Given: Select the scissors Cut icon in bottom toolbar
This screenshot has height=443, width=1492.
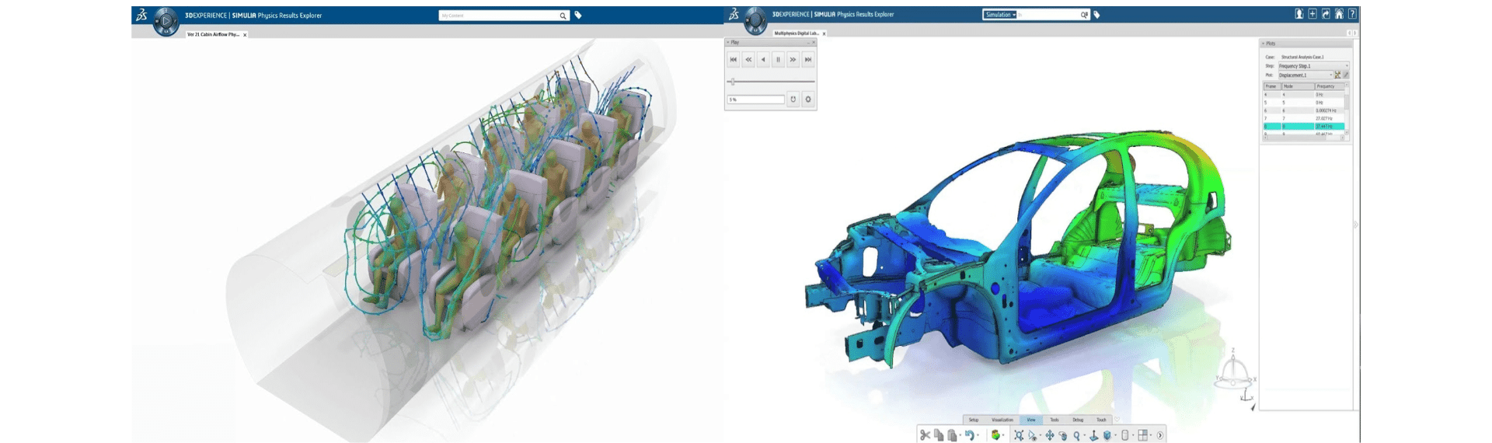Looking at the screenshot, I should coord(925,435).
